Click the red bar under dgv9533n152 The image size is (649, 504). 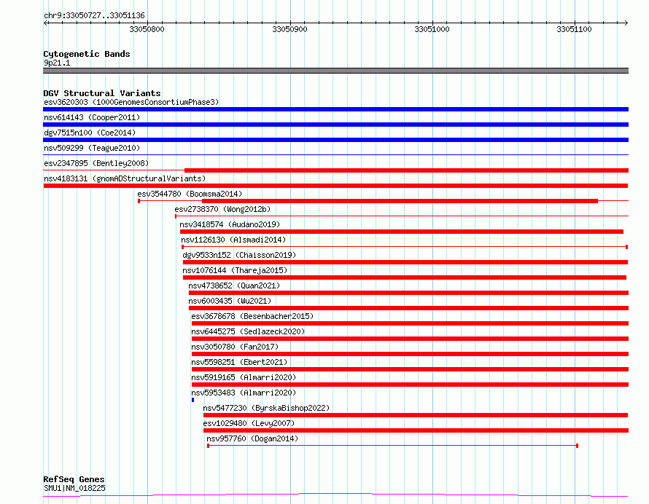click(x=405, y=262)
